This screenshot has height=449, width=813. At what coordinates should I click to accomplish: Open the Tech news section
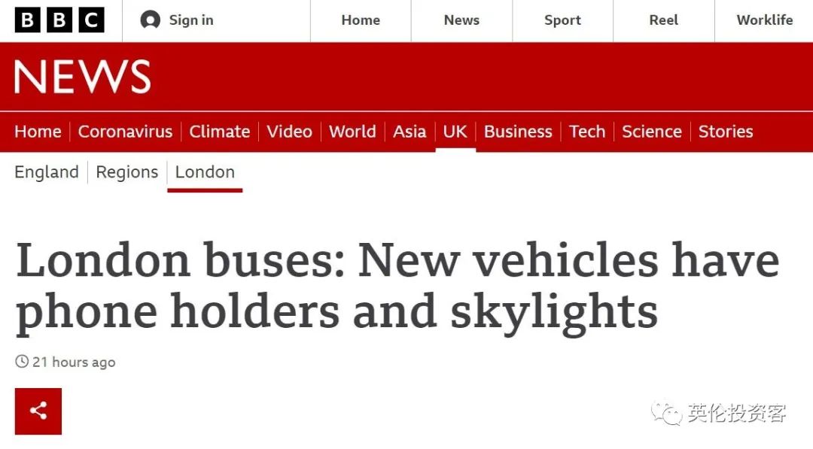[587, 132]
